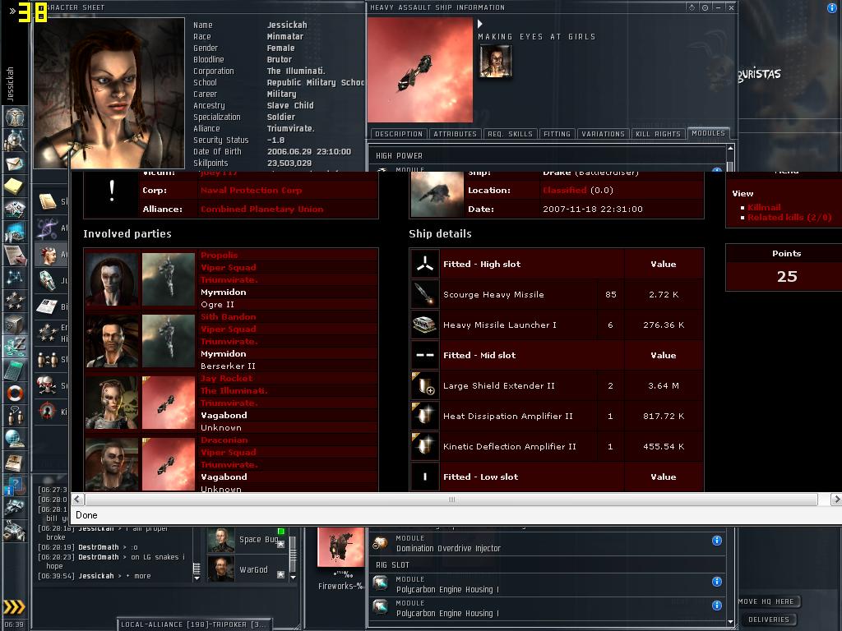The width and height of the screenshot is (842, 631).
Task: Open the Jump Clones capsule icon
Action: pos(48,280)
